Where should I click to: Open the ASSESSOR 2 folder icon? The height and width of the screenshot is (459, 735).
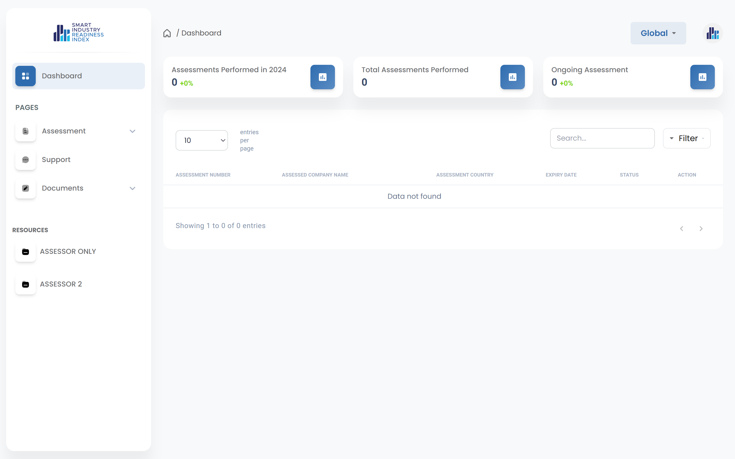[26, 284]
